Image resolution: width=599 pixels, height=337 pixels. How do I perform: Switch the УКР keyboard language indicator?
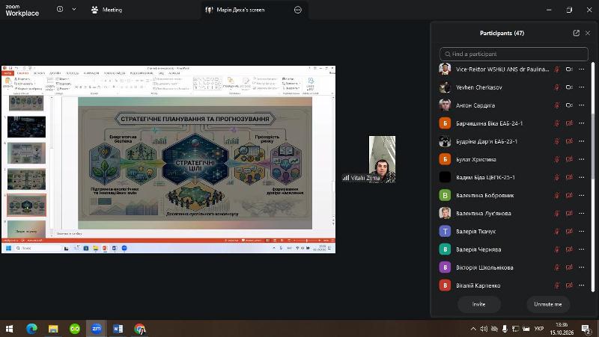(x=539, y=329)
